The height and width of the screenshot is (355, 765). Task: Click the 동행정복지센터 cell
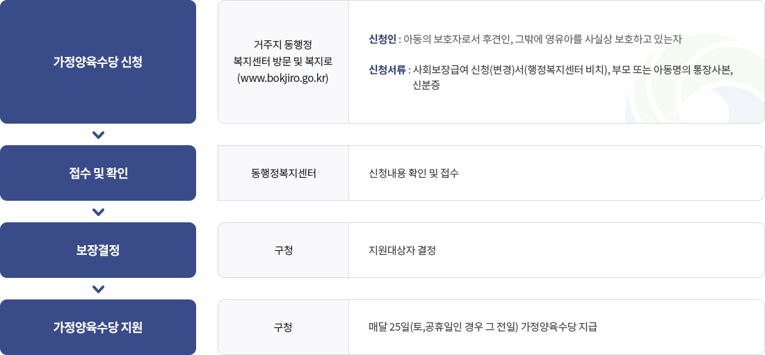pos(284,173)
